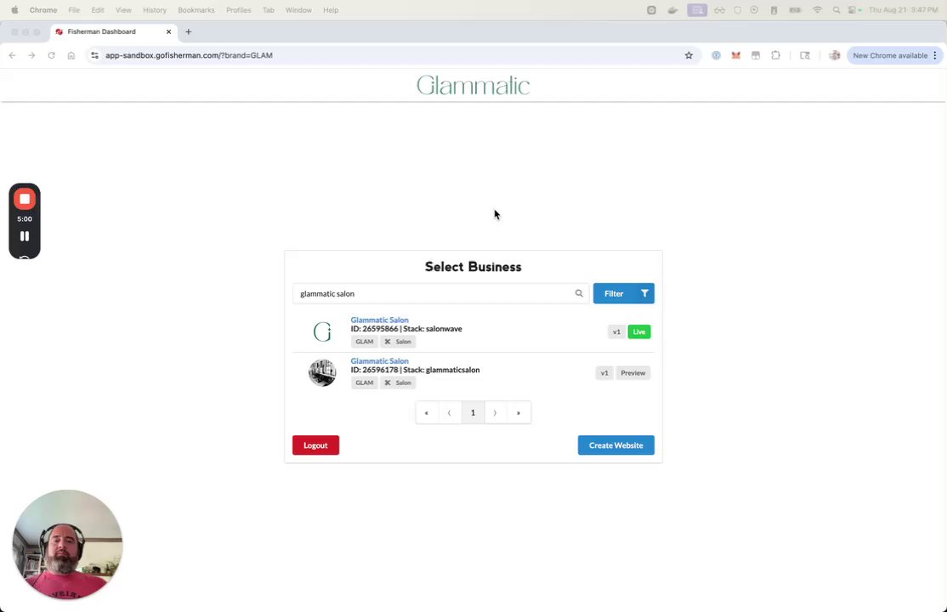Viewport: 947px width, 612px height.
Task: Click the Live status badge
Action: pos(639,331)
